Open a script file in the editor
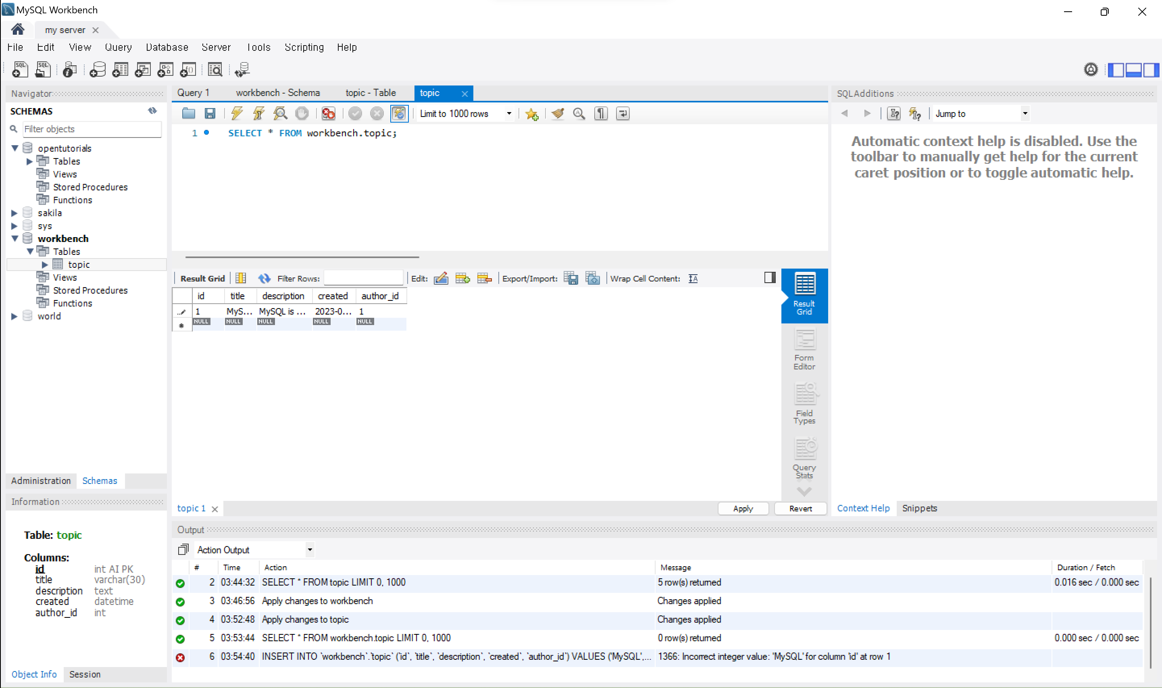Viewport: 1162px width, 688px height. pyautogui.click(x=188, y=113)
